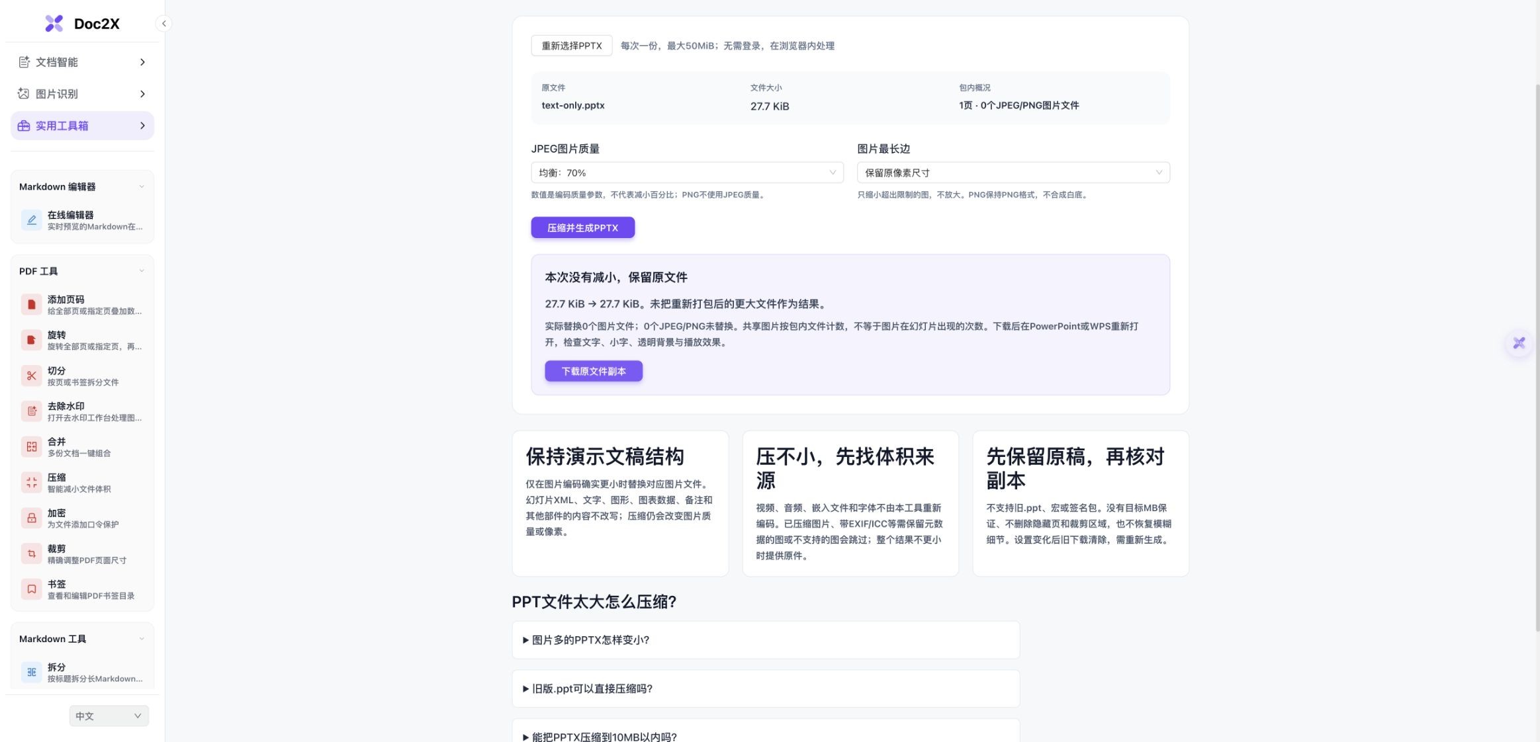This screenshot has height=742, width=1540.
Task: Click the file size 27.7 KiB value
Action: point(770,106)
